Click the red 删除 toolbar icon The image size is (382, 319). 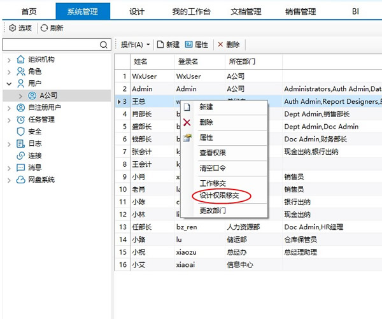(220, 45)
